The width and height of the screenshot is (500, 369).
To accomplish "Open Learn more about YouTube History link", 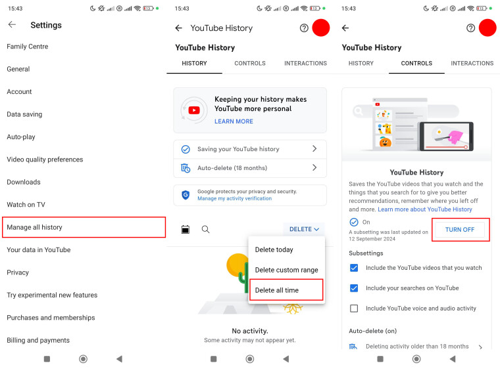I will pyautogui.click(x=425, y=209).
